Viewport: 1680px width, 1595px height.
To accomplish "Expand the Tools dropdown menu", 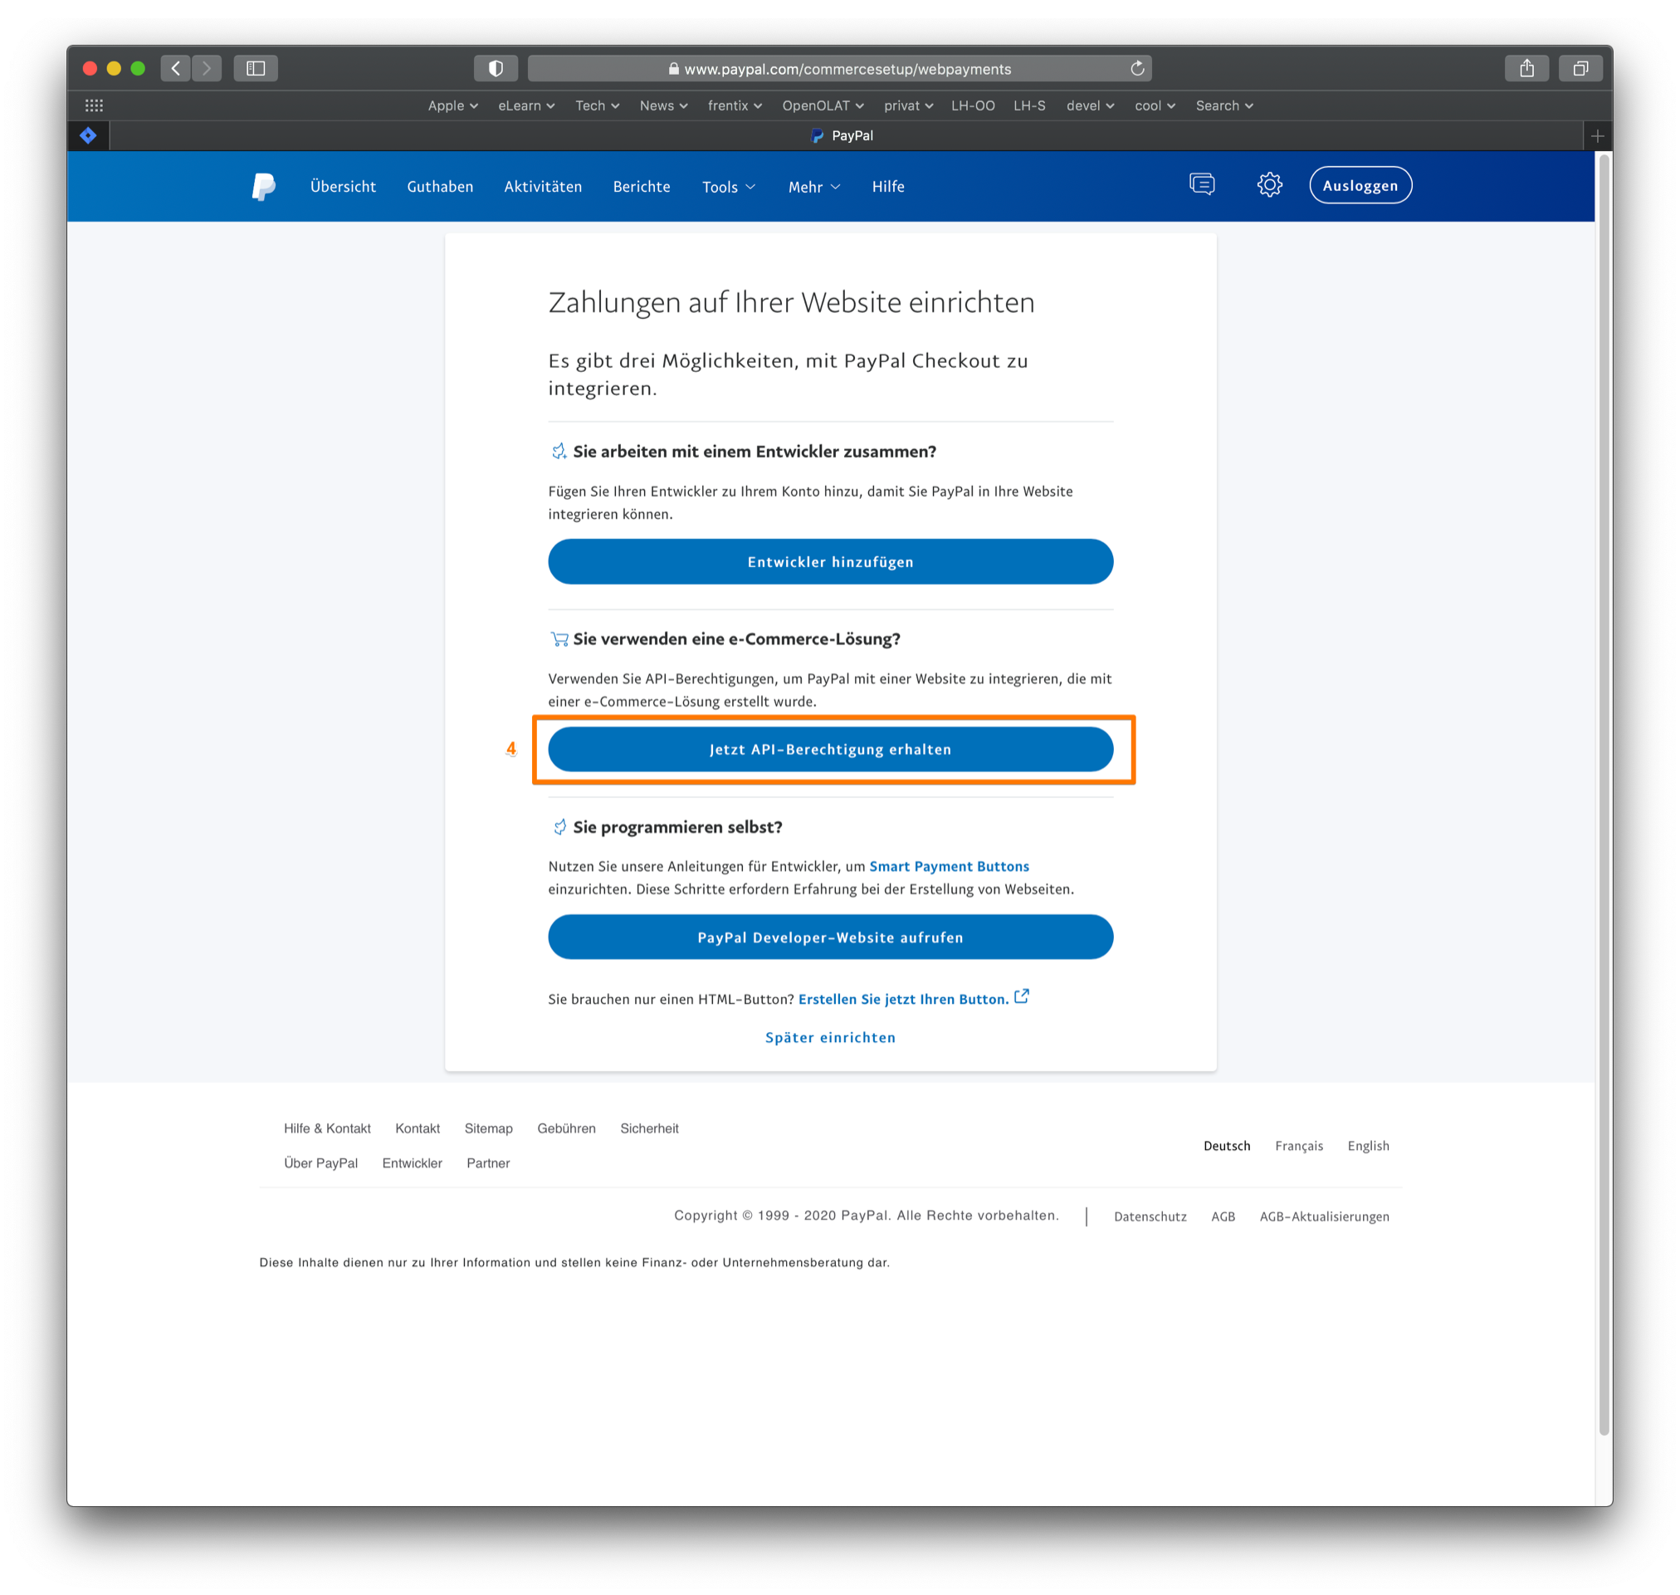I will click(x=728, y=187).
